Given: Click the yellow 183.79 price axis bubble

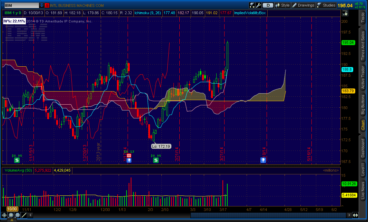Looking at the screenshot, I should tap(348, 91).
